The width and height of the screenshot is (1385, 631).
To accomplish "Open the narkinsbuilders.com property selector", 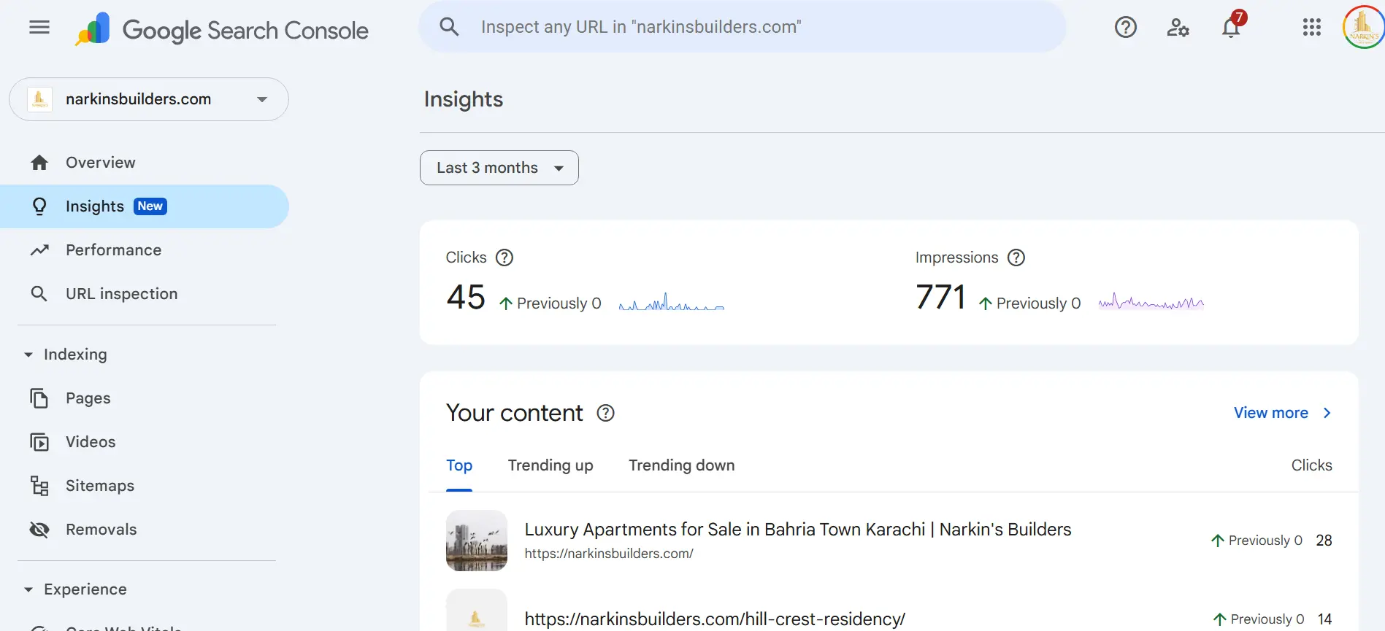I will [x=149, y=99].
